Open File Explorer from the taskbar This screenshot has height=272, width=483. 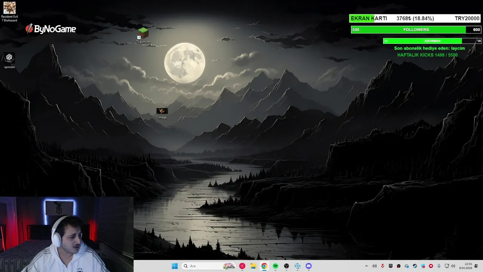click(x=253, y=266)
